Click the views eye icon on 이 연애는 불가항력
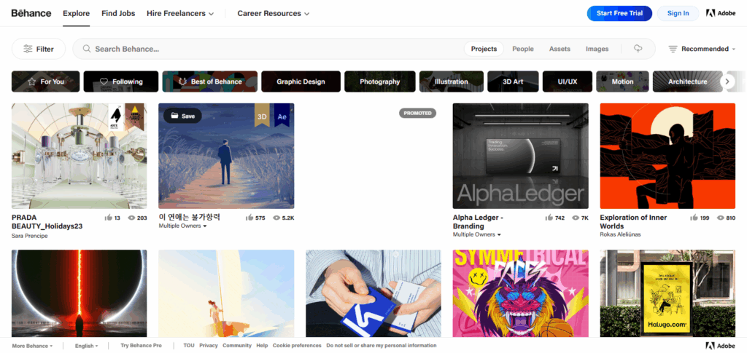The image size is (747, 353). pos(276,218)
